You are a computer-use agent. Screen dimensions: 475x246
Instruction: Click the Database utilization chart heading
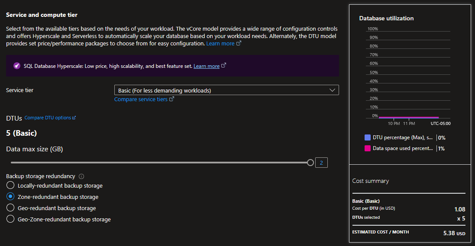(x=386, y=19)
